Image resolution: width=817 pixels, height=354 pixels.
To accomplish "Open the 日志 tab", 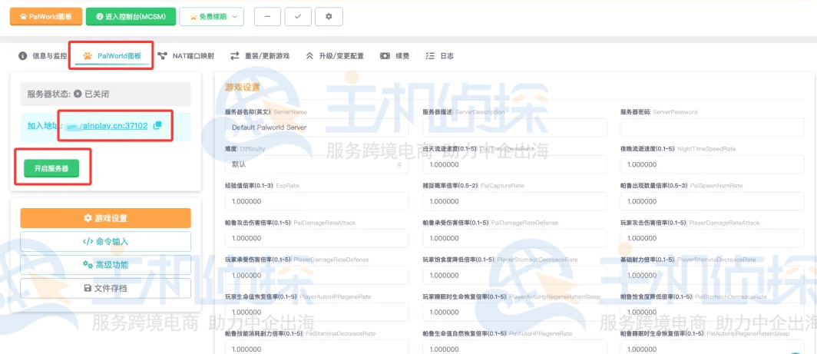I will (439, 56).
